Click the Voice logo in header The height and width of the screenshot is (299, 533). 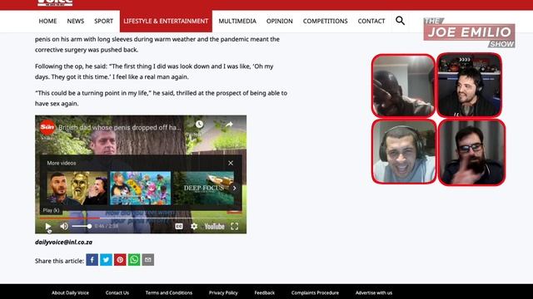coord(55,3)
